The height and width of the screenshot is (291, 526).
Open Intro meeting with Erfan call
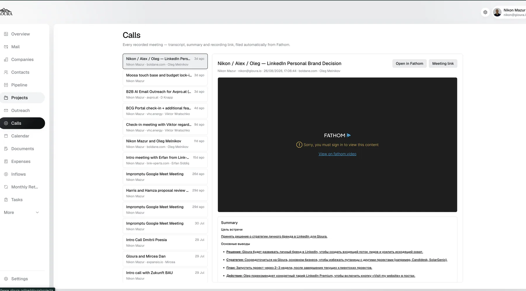(165, 160)
